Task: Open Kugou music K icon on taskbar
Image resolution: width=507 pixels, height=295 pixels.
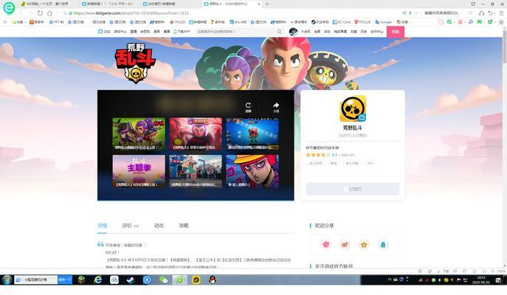Action: [x=147, y=280]
